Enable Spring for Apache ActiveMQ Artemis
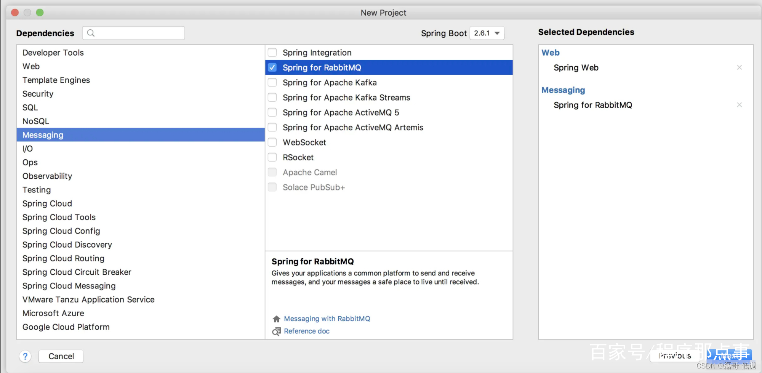 click(272, 127)
